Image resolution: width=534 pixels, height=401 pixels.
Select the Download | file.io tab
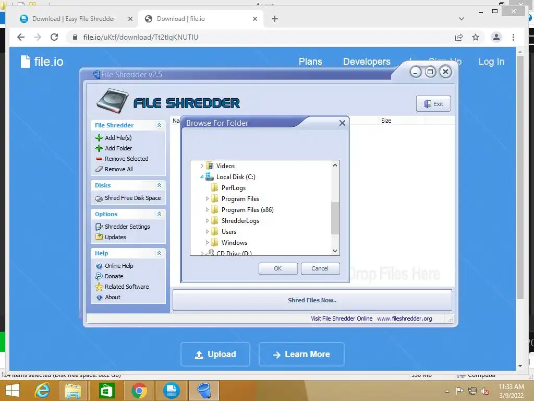click(200, 19)
